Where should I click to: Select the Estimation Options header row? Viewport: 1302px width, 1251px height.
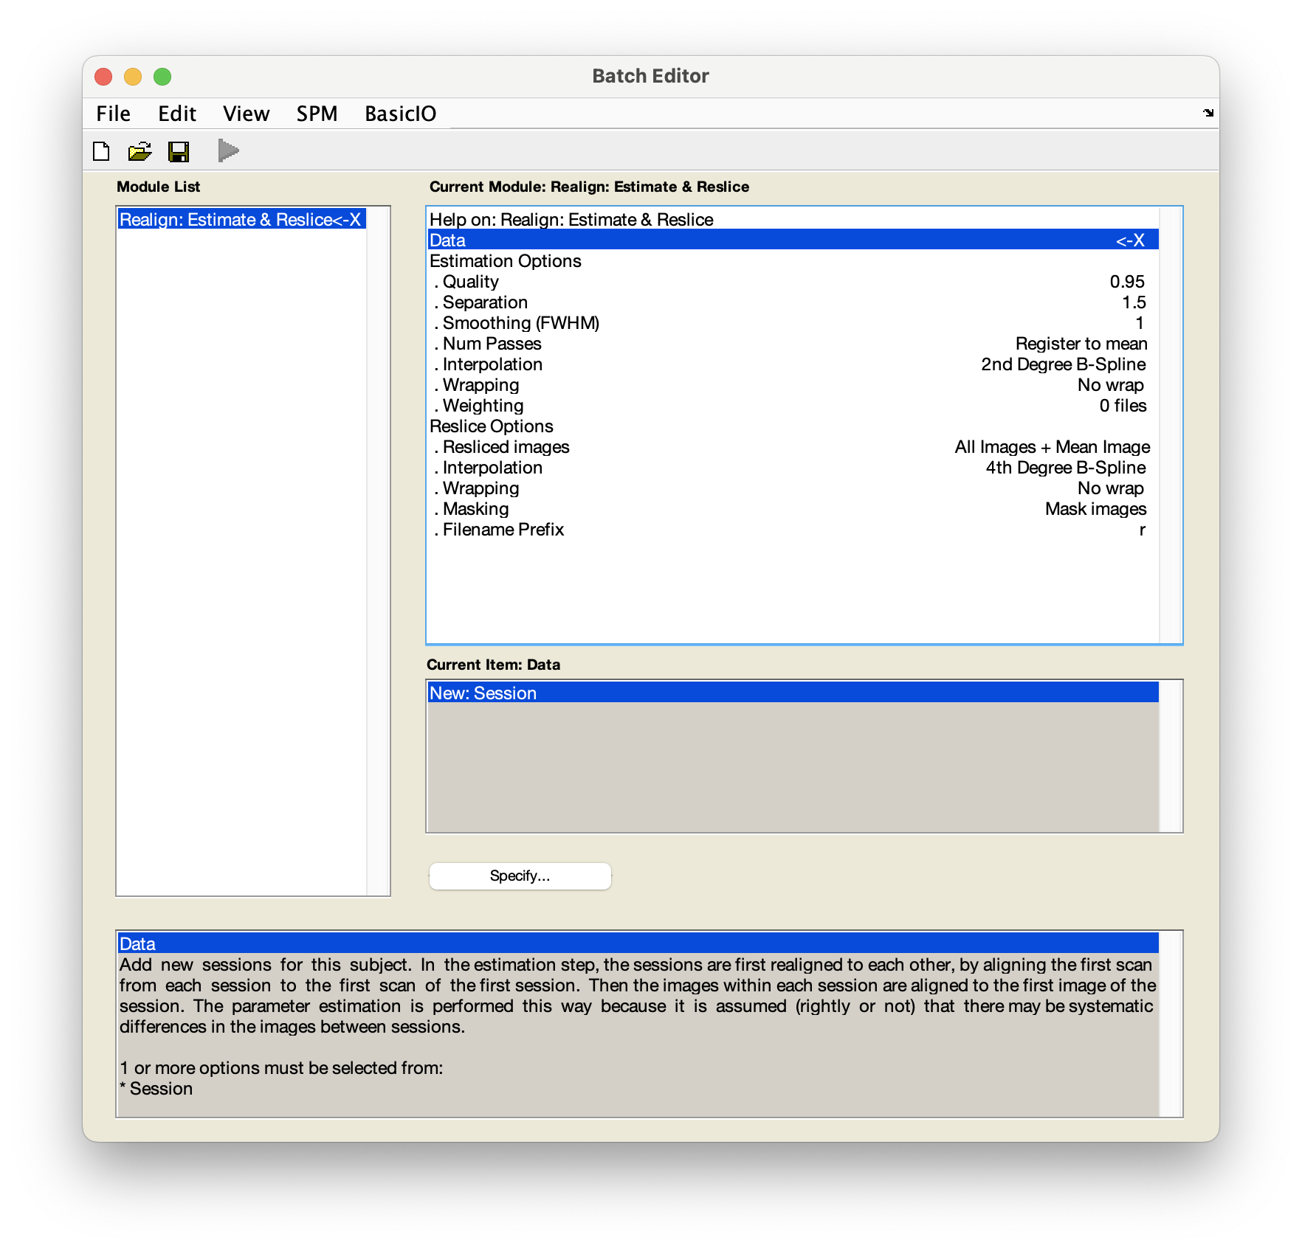coord(793,260)
